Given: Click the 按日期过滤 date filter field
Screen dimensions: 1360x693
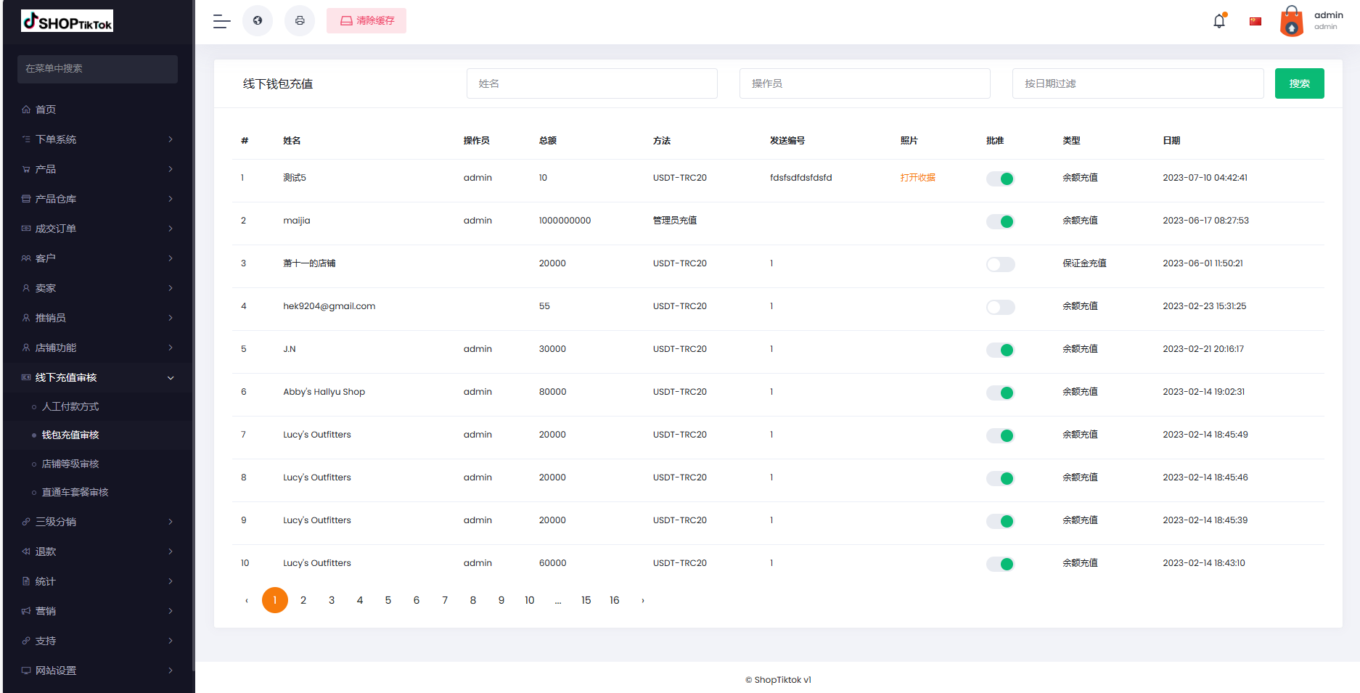Looking at the screenshot, I should click(1137, 83).
